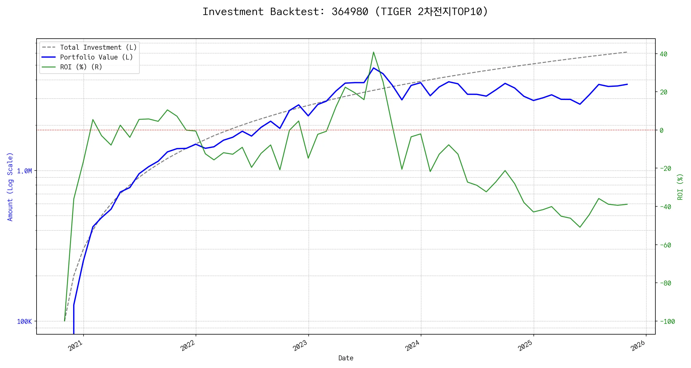691x368 pixels.
Task: Click the 2021 x-axis tick label
Action: (76, 346)
